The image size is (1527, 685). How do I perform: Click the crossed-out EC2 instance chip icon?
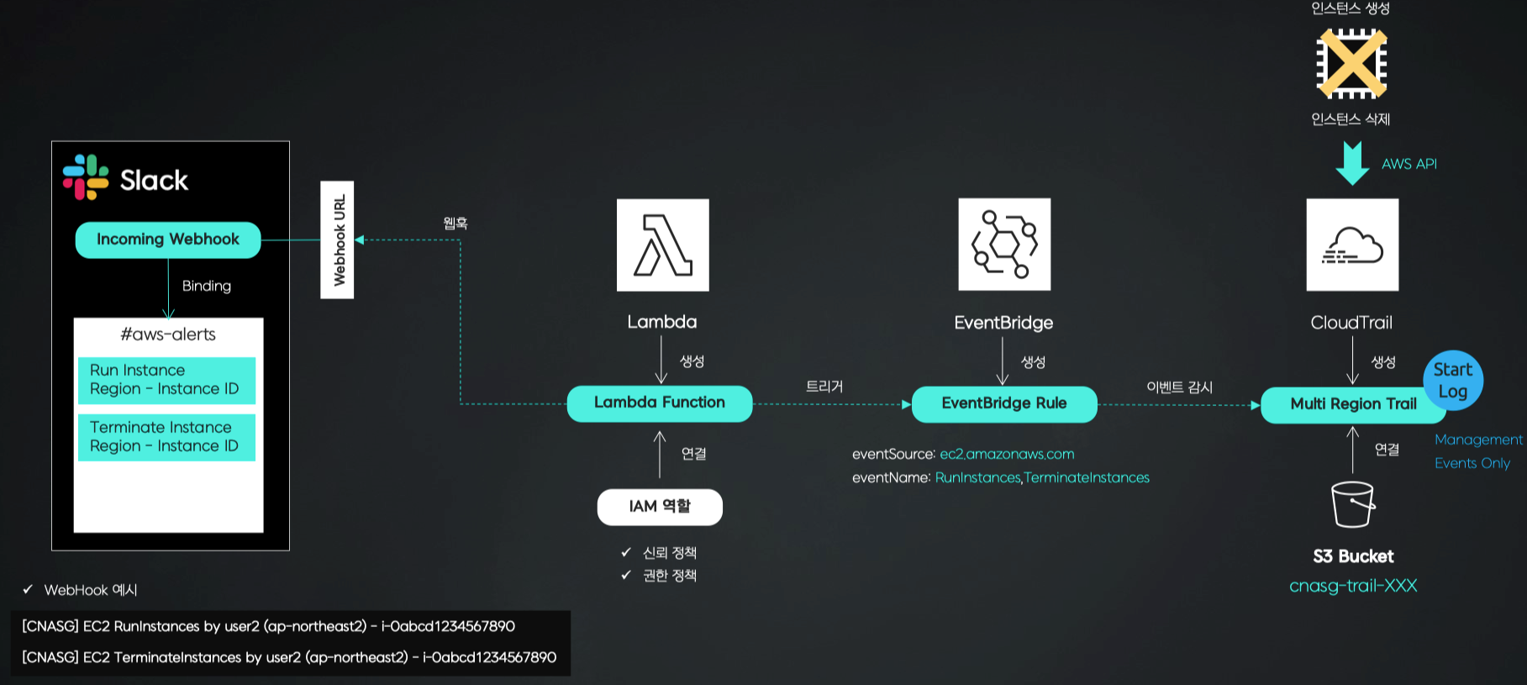[1351, 64]
